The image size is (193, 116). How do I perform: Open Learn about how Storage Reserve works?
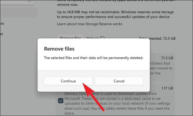coord(90,24)
